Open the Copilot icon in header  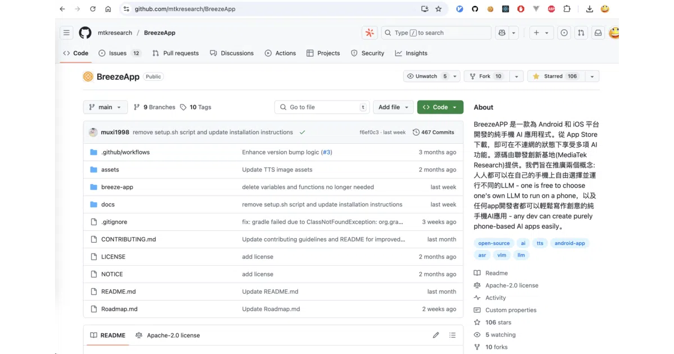[502, 33]
